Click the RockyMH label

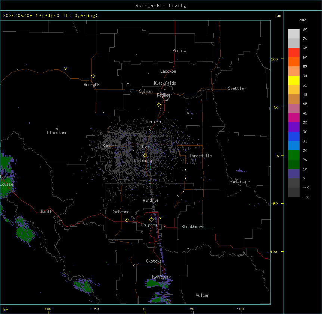coord(92,85)
